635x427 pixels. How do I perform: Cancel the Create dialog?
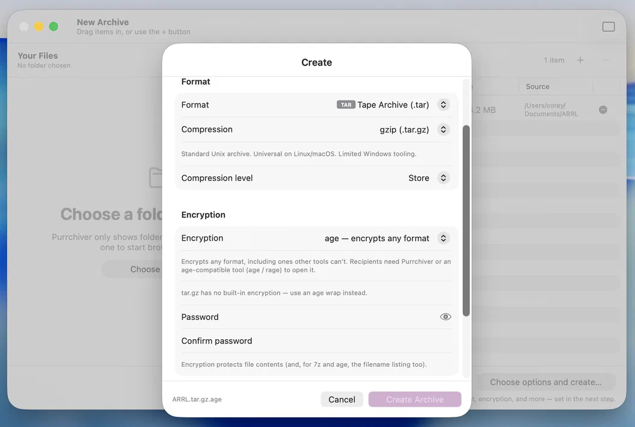point(342,399)
